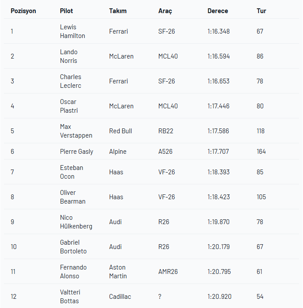Select the Takım column header
The height and width of the screenshot is (308, 303).
pos(118,11)
